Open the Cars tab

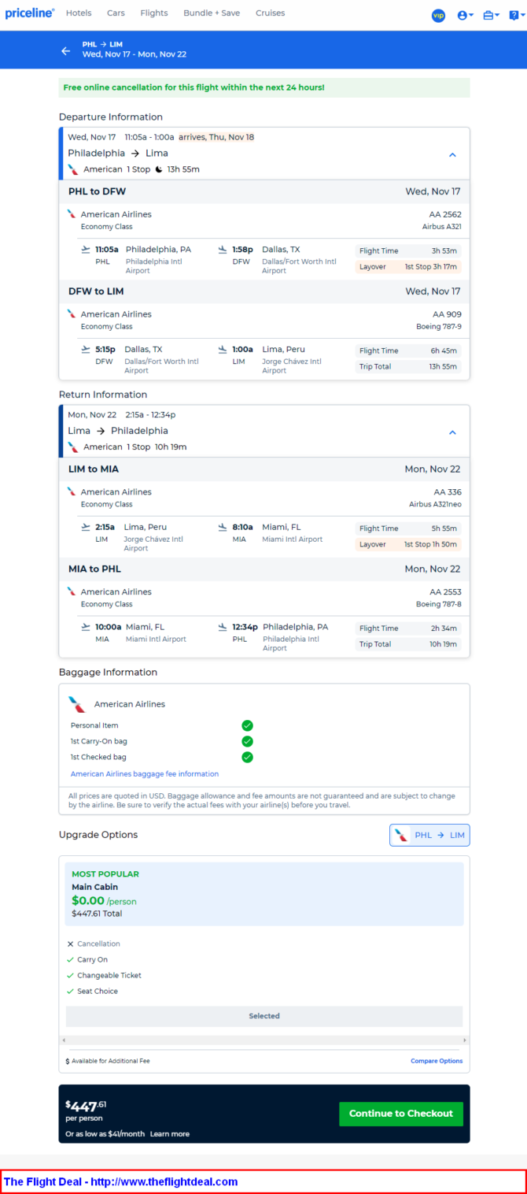click(x=116, y=13)
